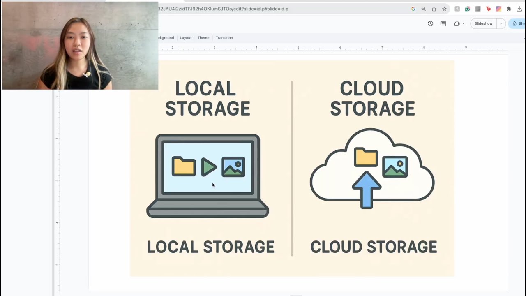Open Slideshow options dropdown arrow
Image resolution: width=526 pixels, height=296 pixels.
click(501, 23)
